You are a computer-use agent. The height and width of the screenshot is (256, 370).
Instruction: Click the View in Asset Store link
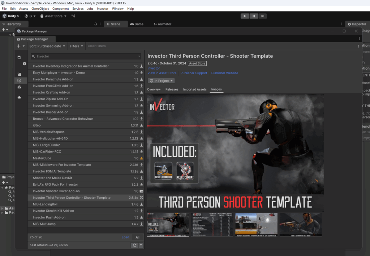pos(162,73)
